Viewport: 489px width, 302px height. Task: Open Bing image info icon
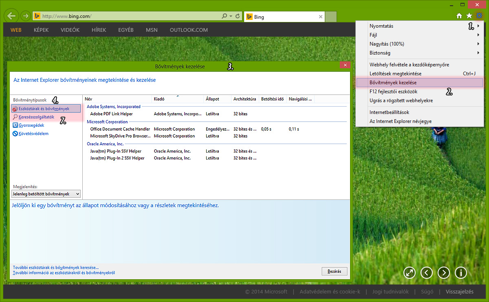click(x=461, y=272)
